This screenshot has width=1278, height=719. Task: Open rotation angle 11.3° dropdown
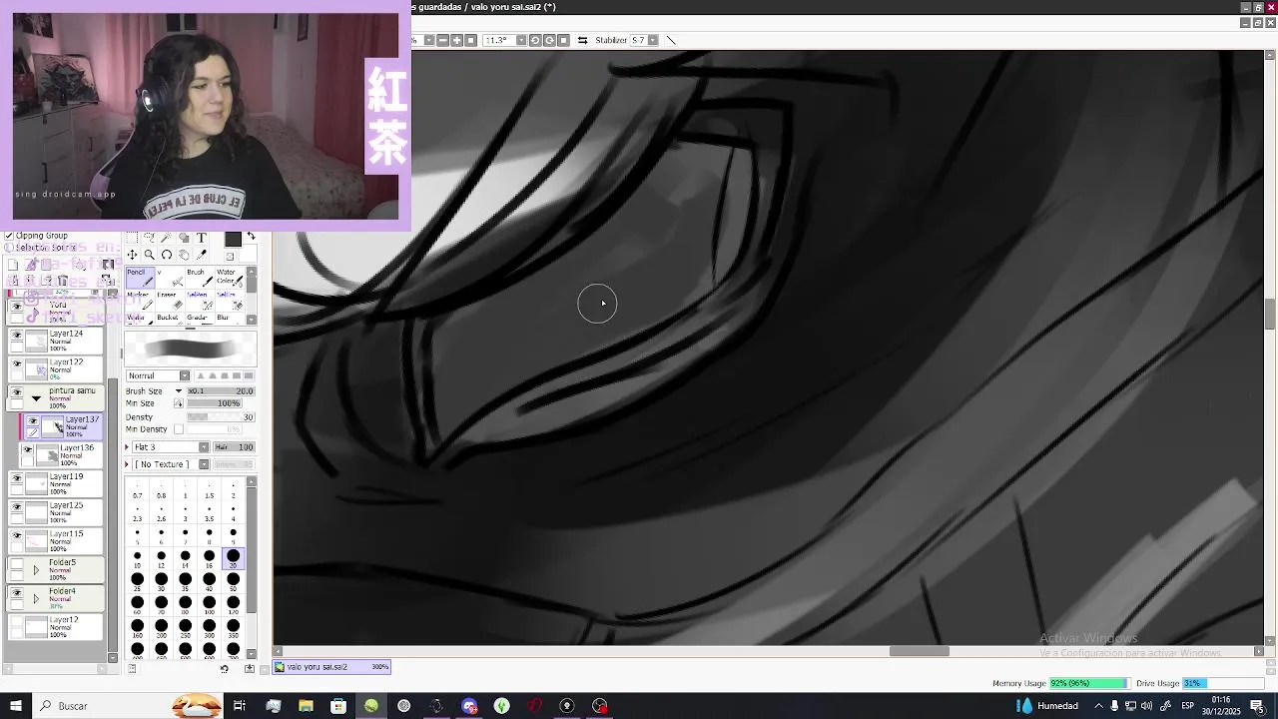point(520,40)
